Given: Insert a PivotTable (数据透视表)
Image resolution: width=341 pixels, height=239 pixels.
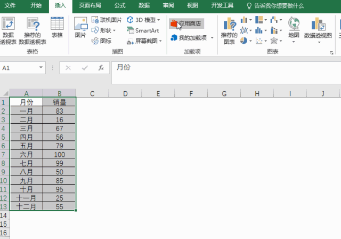Looking at the screenshot, I should [x=8, y=31].
